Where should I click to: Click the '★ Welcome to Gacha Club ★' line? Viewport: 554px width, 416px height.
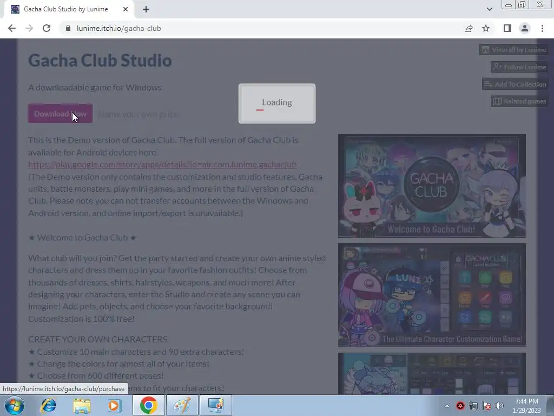(x=82, y=237)
